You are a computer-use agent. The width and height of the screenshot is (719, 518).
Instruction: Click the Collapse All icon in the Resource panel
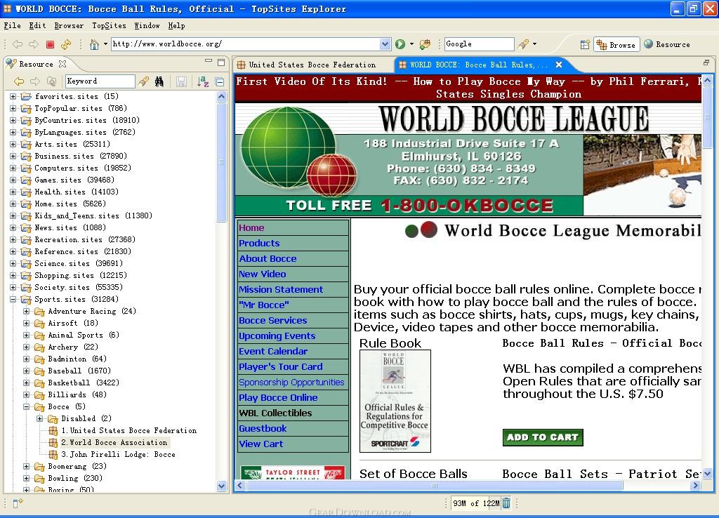(x=220, y=82)
